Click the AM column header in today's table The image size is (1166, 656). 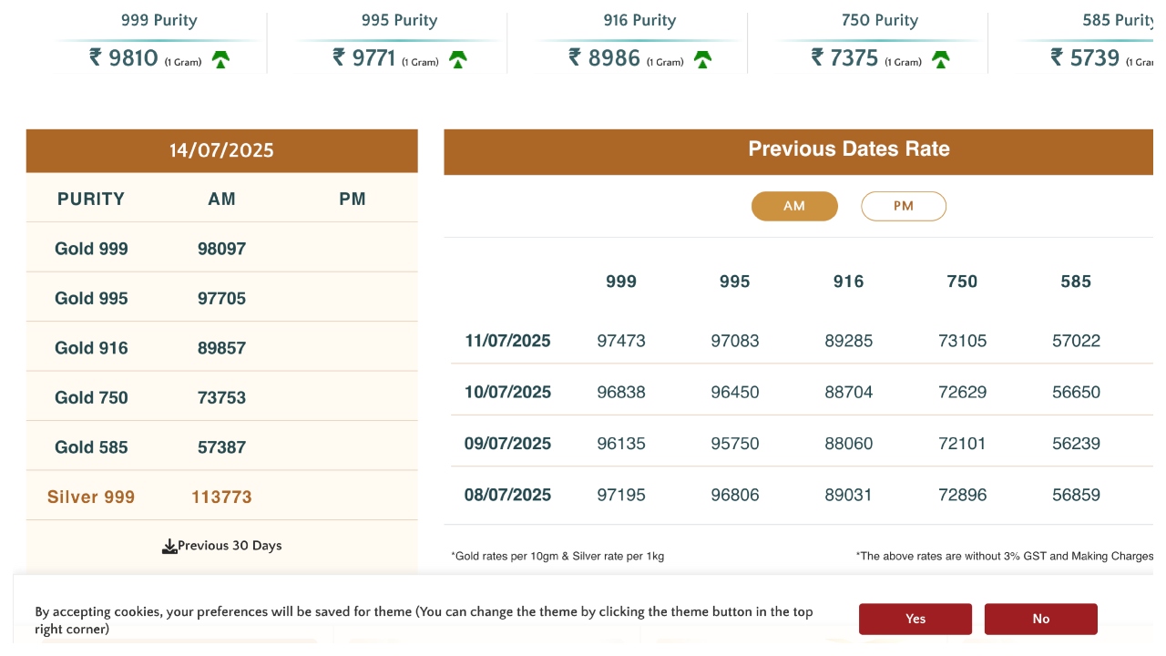click(221, 199)
